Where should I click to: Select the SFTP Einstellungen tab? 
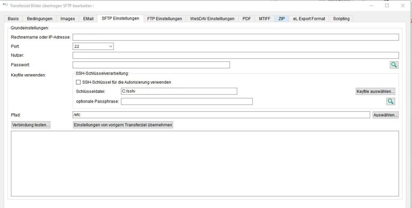(120, 18)
